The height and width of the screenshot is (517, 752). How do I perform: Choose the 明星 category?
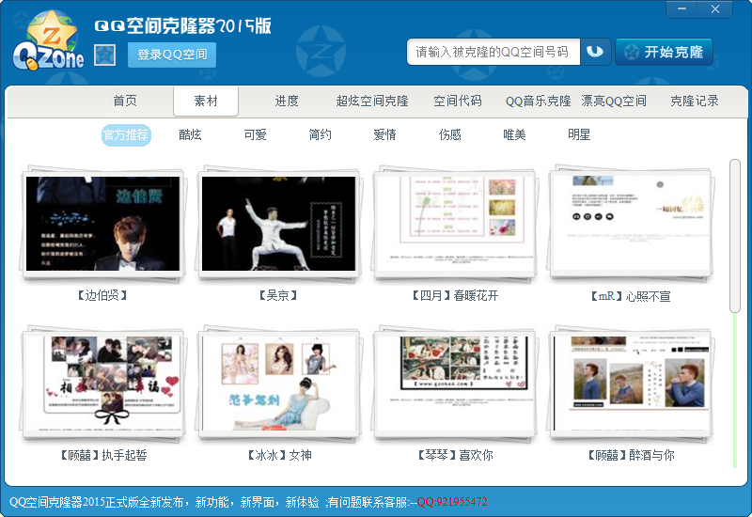579,134
